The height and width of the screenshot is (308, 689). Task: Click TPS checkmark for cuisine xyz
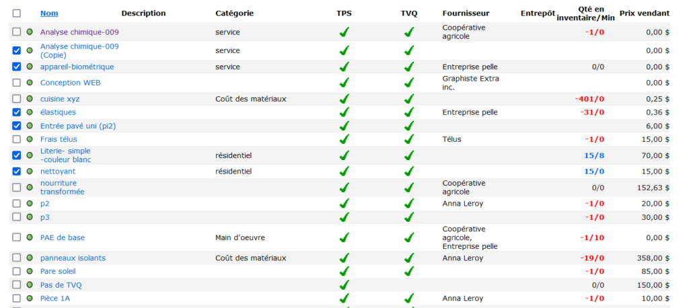pos(344,99)
